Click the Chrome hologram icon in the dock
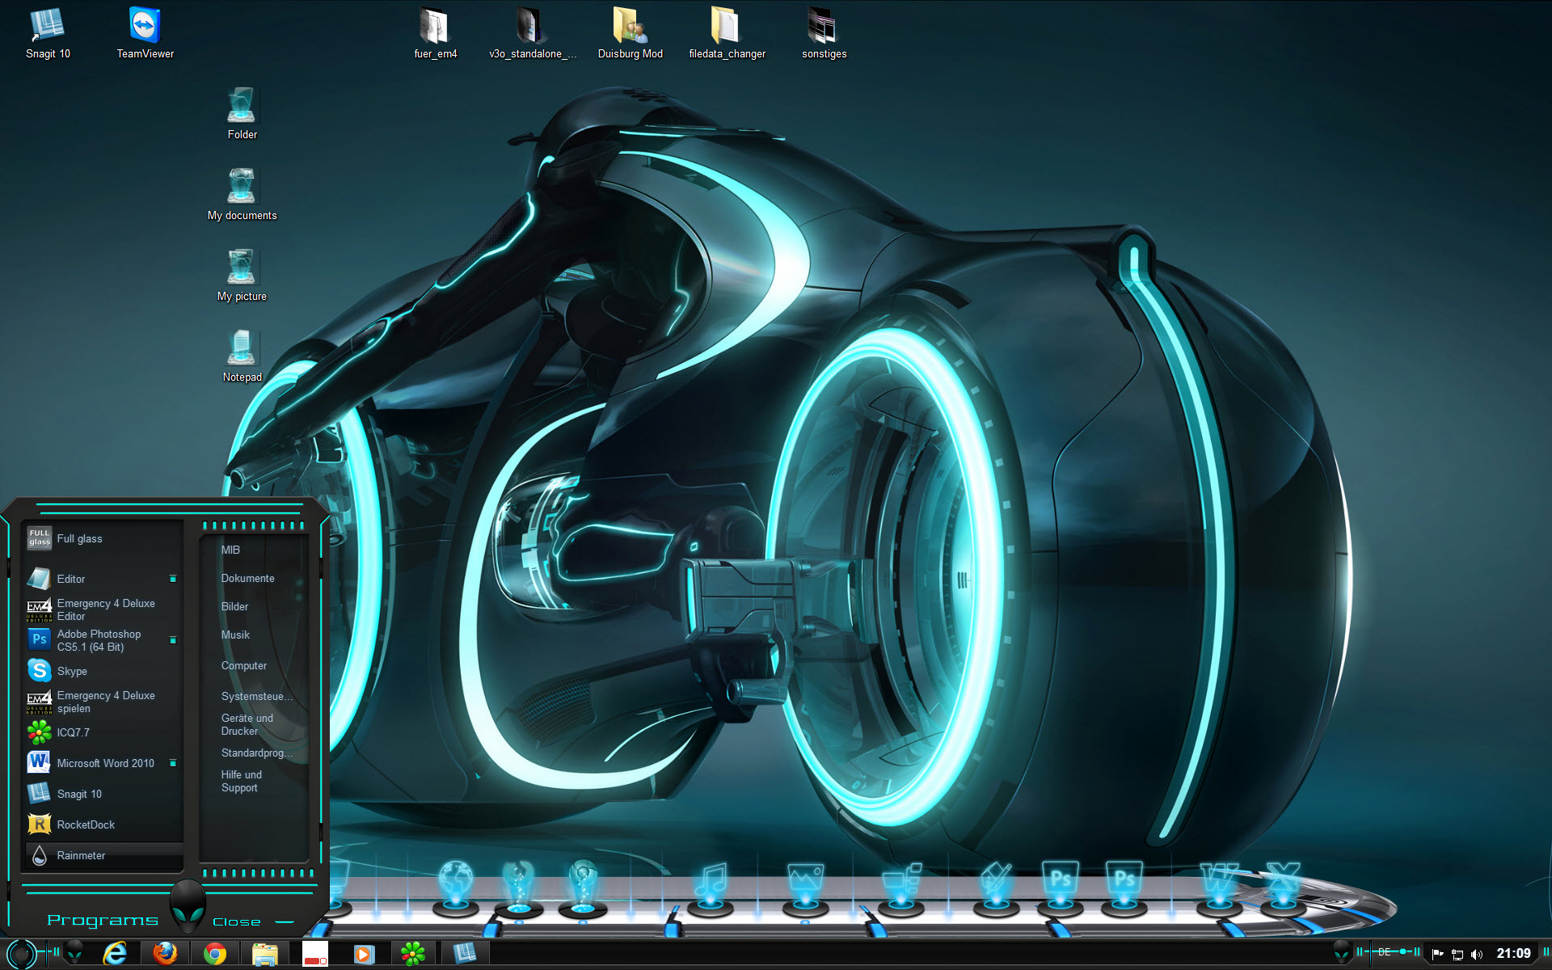The image size is (1552, 970). point(582,888)
